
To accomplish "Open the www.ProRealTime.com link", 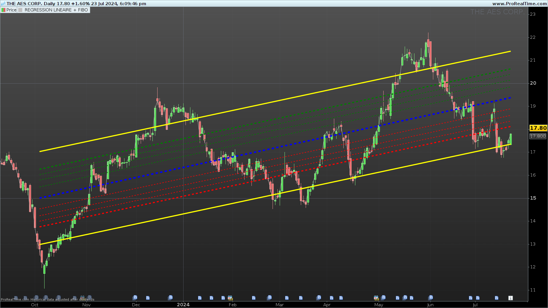I will pyautogui.click(x=519, y=3).
